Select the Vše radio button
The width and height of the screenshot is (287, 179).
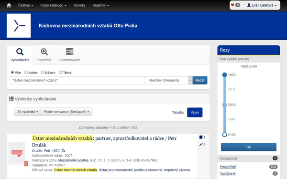point(12,73)
